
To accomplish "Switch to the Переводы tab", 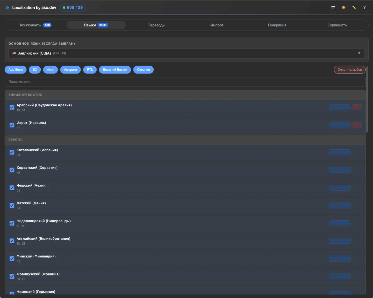I will tap(156, 25).
